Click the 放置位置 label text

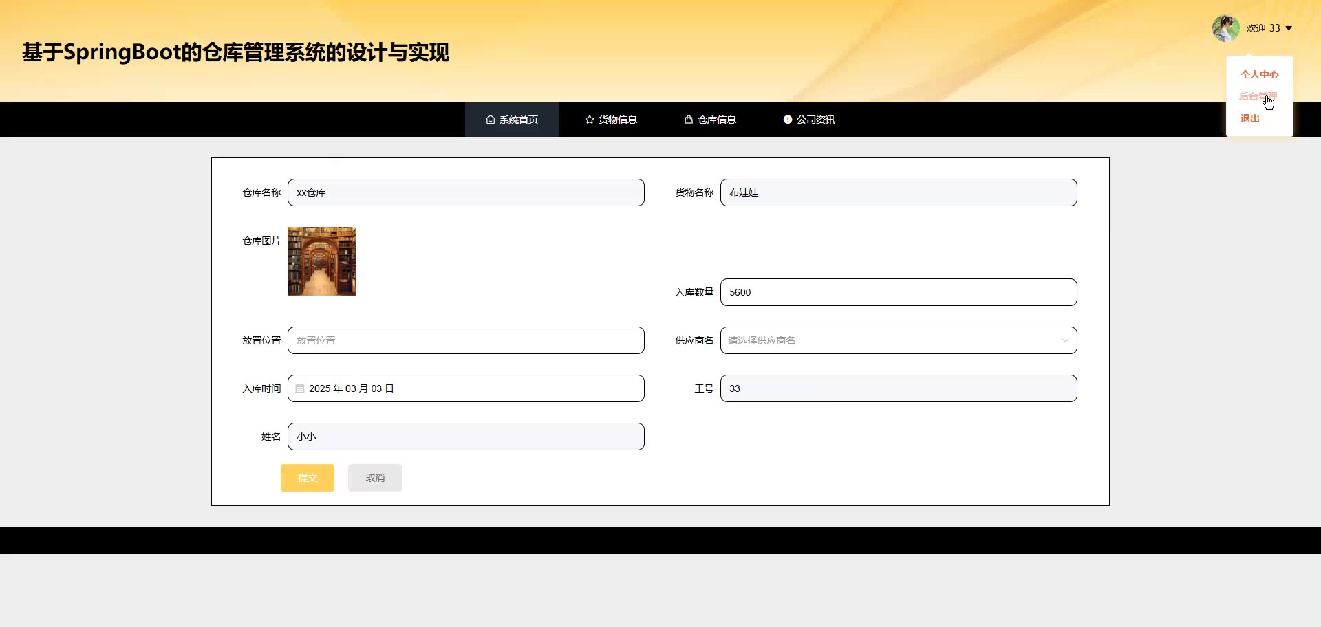261,340
